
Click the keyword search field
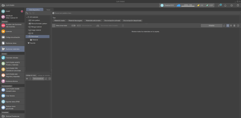[146, 13]
